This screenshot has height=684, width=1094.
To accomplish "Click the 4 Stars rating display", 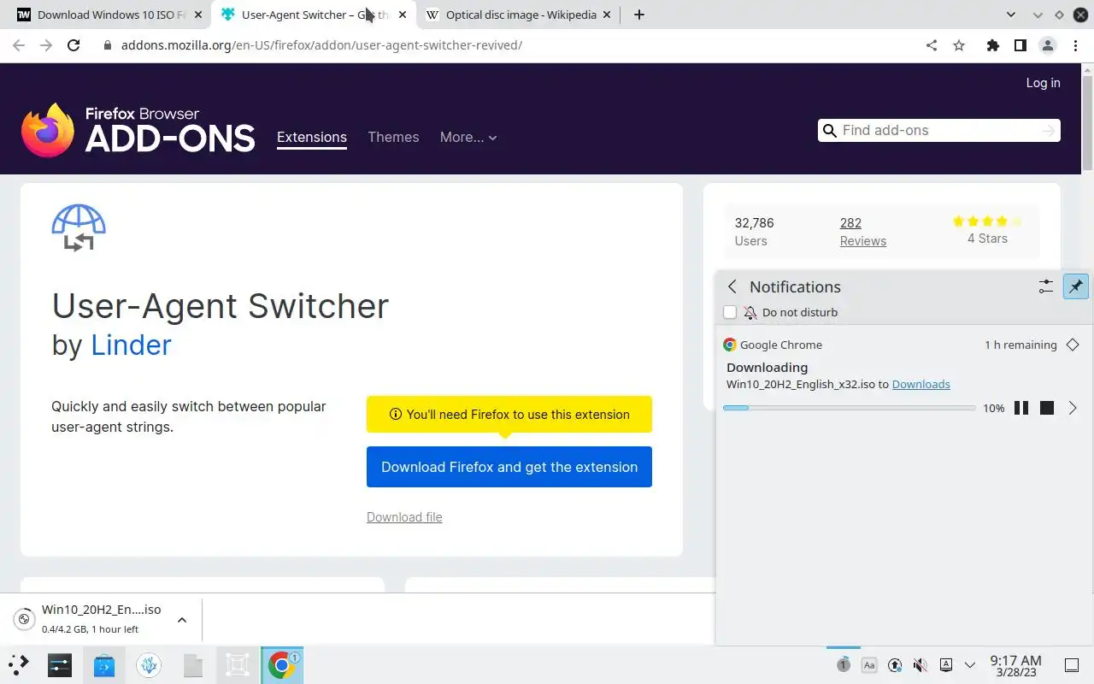I will [x=987, y=230].
